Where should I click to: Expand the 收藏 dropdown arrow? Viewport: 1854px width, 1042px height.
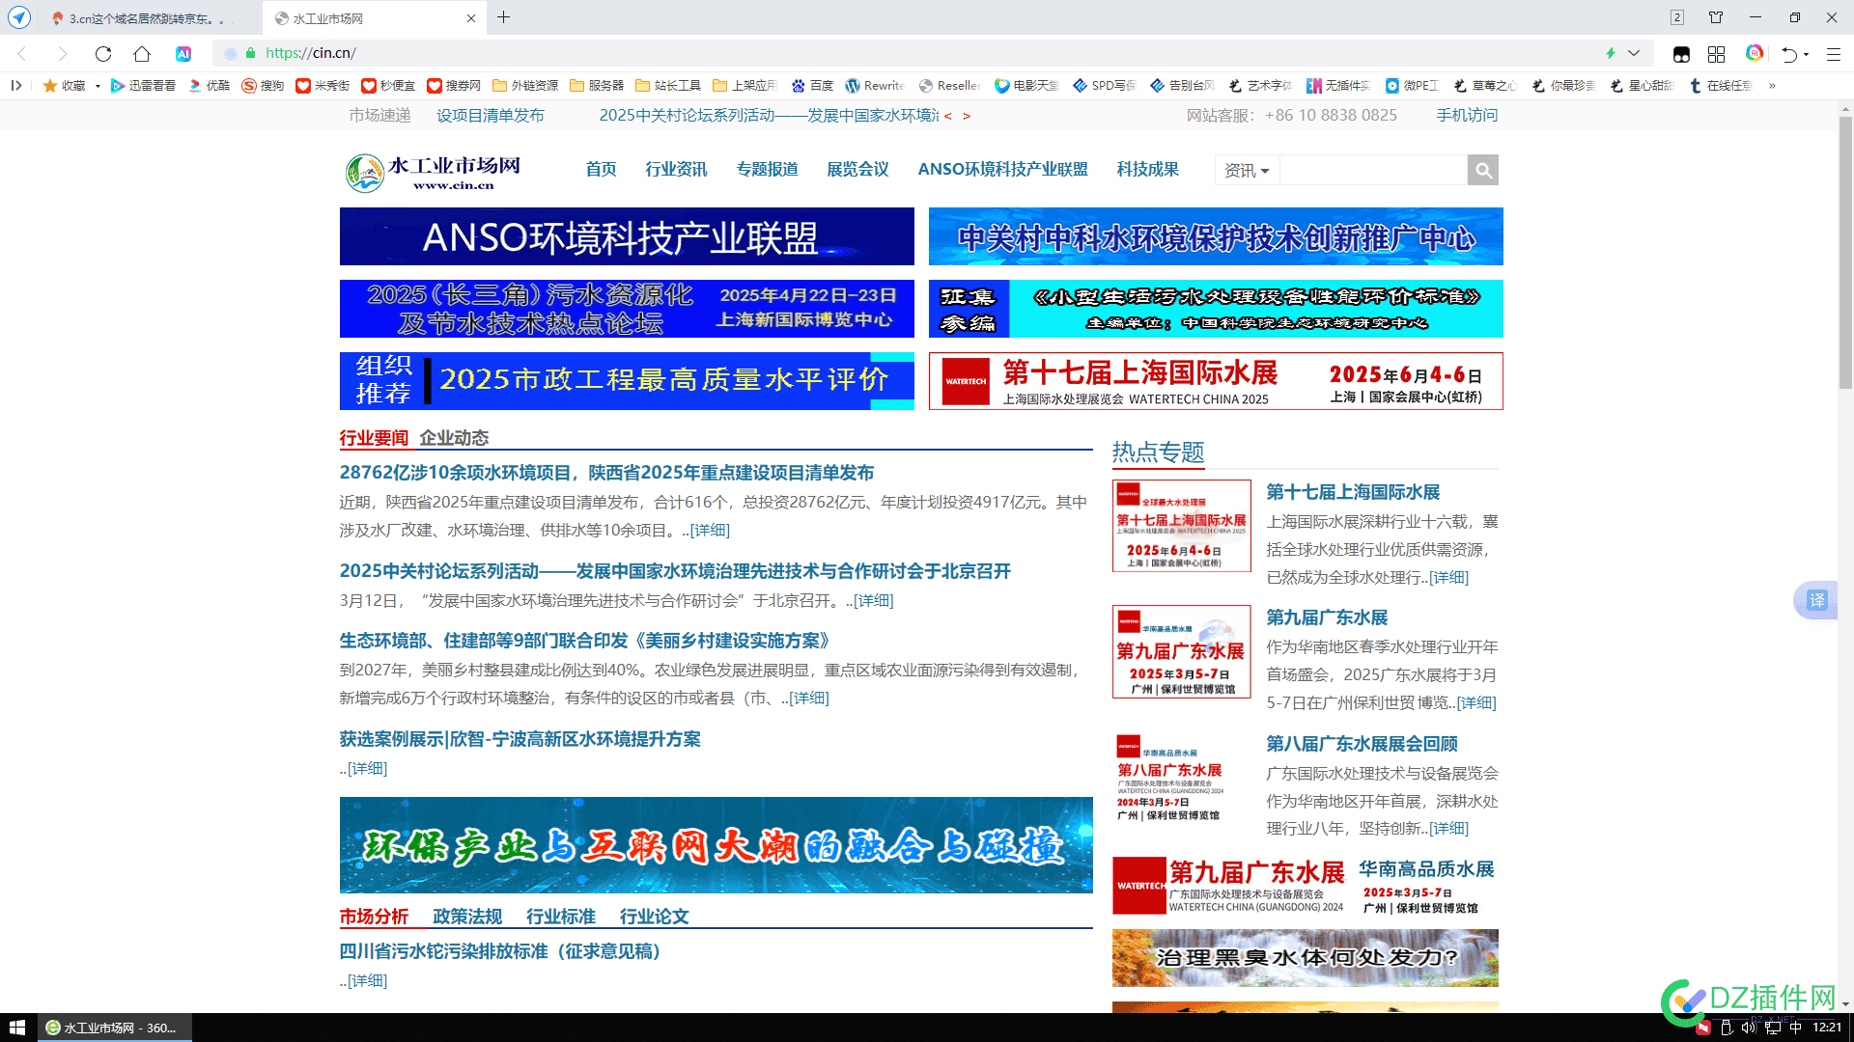pyautogui.click(x=98, y=86)
